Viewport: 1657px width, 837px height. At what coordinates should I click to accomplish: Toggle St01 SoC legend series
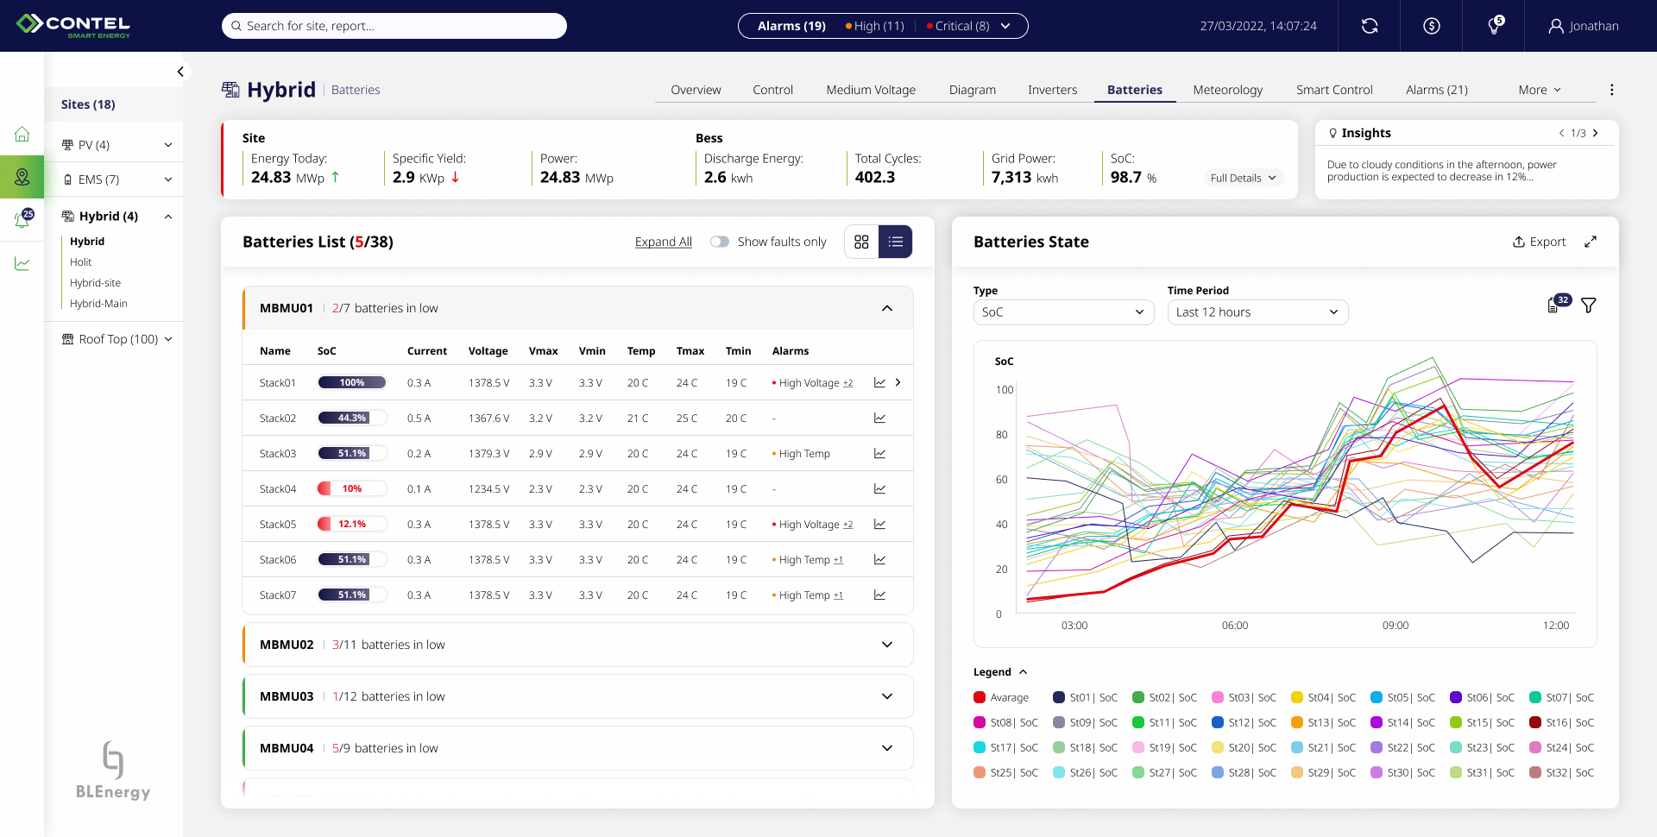click(1085, 697)
